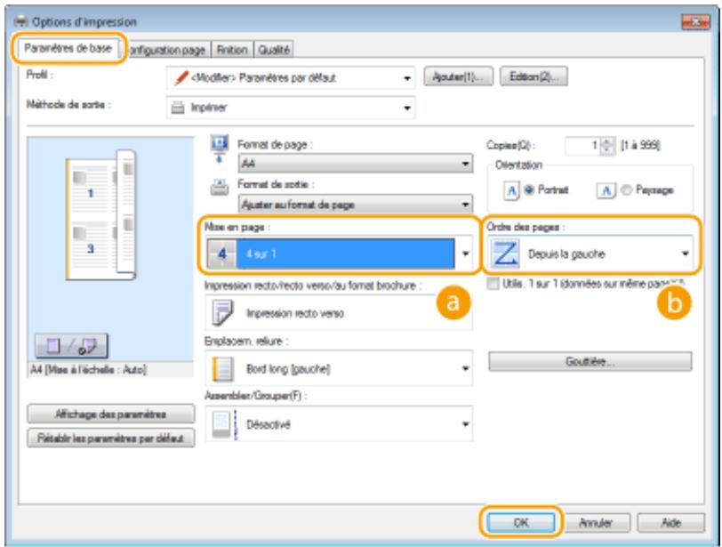Open the Configuration page tab
This screenshot has width=722, height=547.
pyautogui.click(x=166, y=50)
